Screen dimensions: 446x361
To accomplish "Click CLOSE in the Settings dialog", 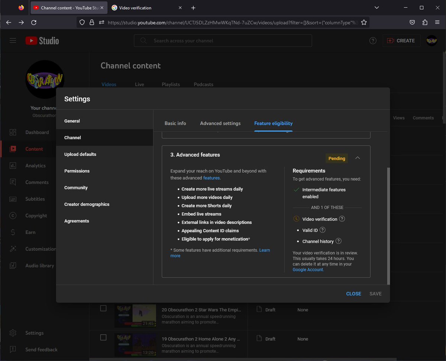I will pos(353,294).
